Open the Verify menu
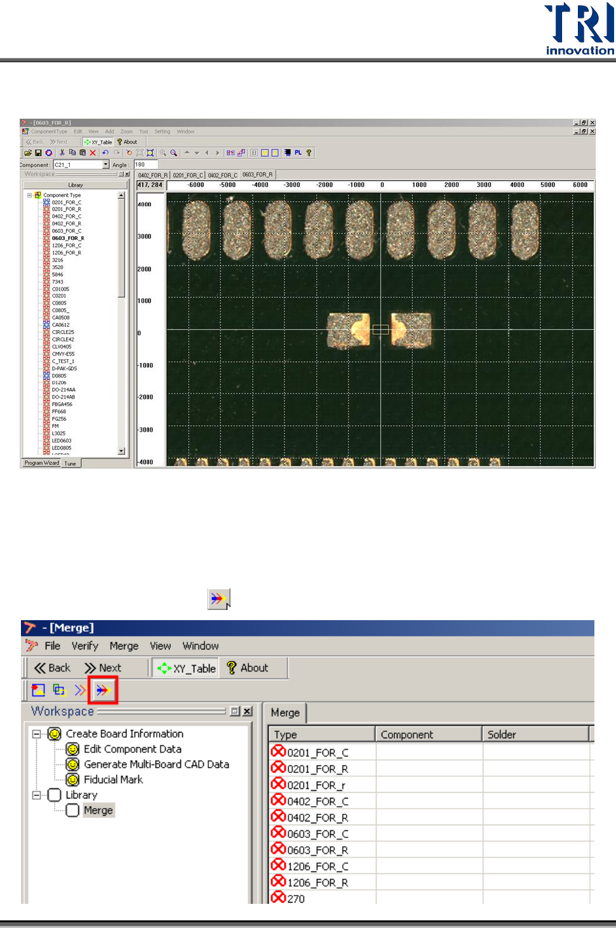This screenshot has height=928, width=616. click(x=85, y=646)
